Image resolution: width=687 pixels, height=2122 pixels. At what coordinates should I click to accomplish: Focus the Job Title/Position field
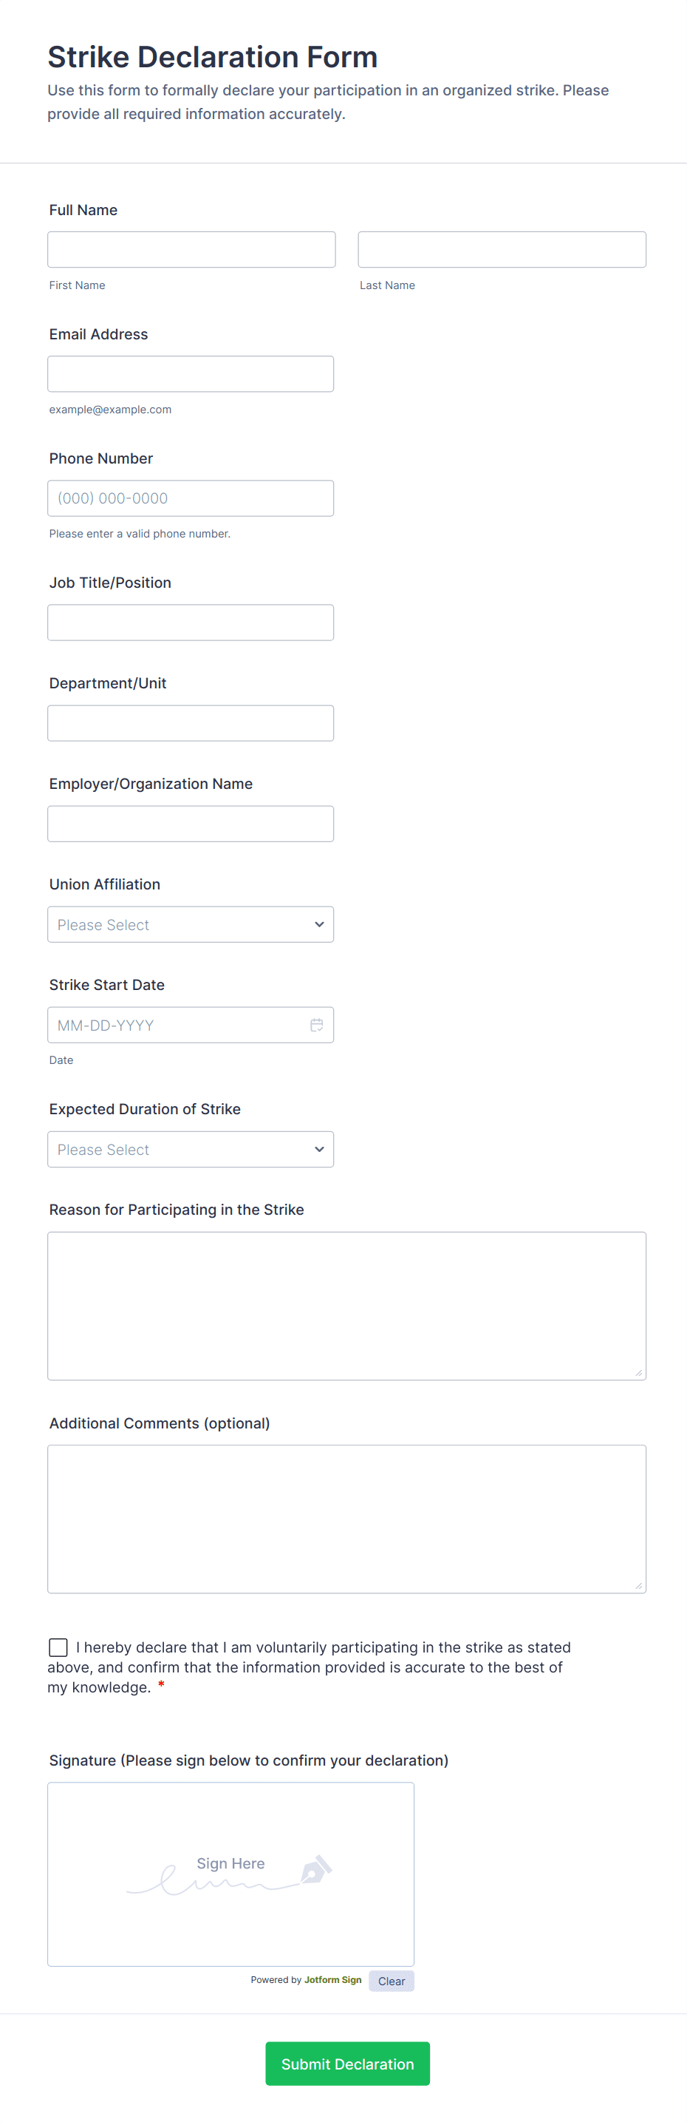tap(191, 623)
